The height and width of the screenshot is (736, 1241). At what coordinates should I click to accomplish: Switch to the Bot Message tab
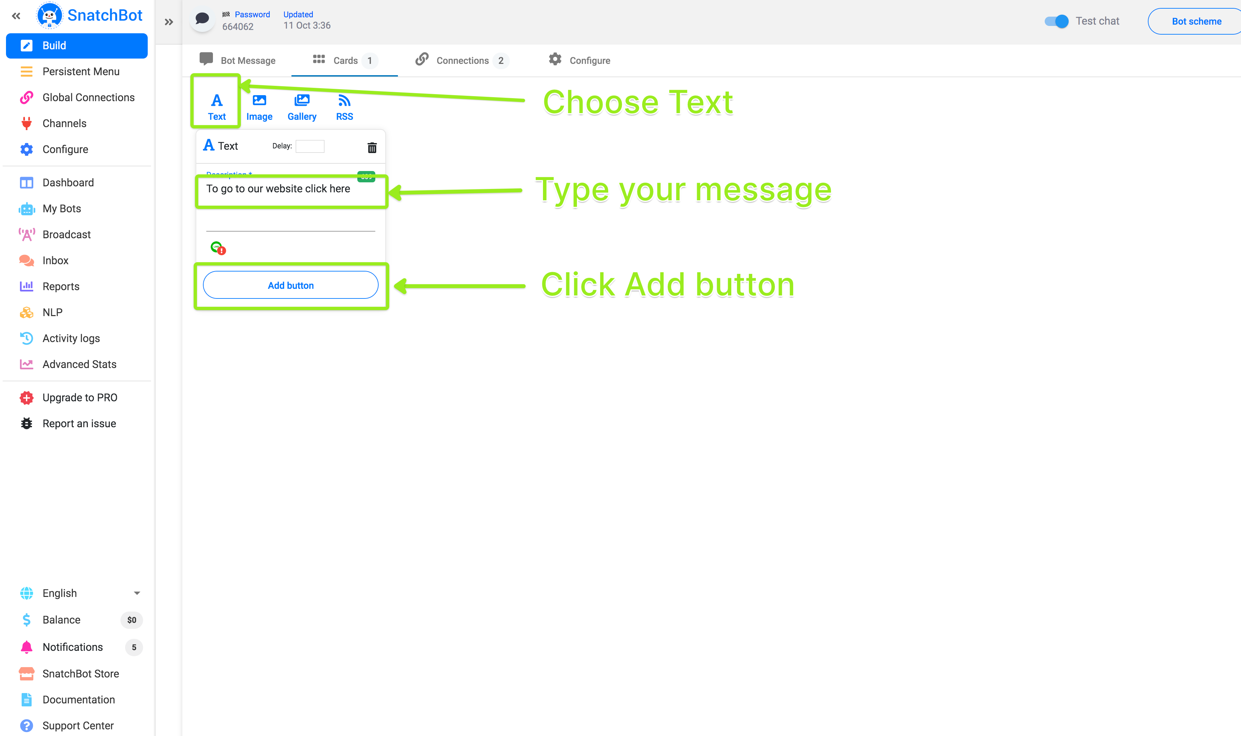click(238, 61)
